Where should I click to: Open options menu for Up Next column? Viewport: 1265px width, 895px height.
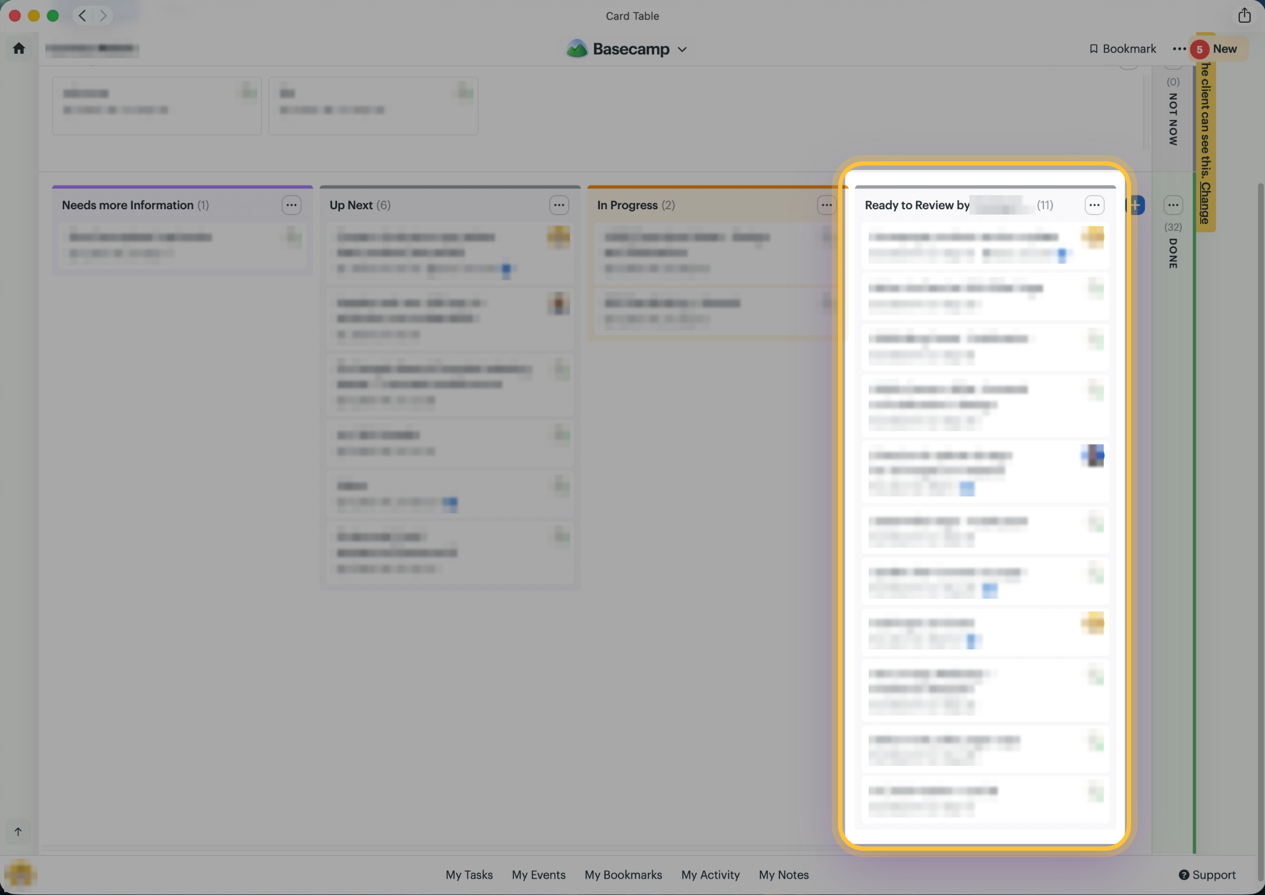coord(559,205)
